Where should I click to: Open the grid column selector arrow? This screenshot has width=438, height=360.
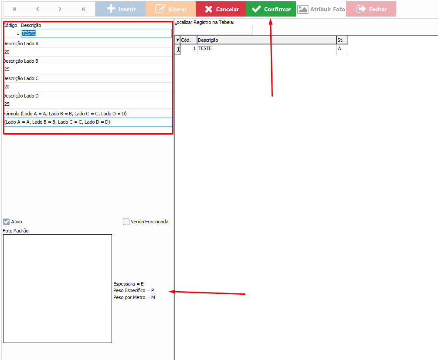(x=177, y=40)
